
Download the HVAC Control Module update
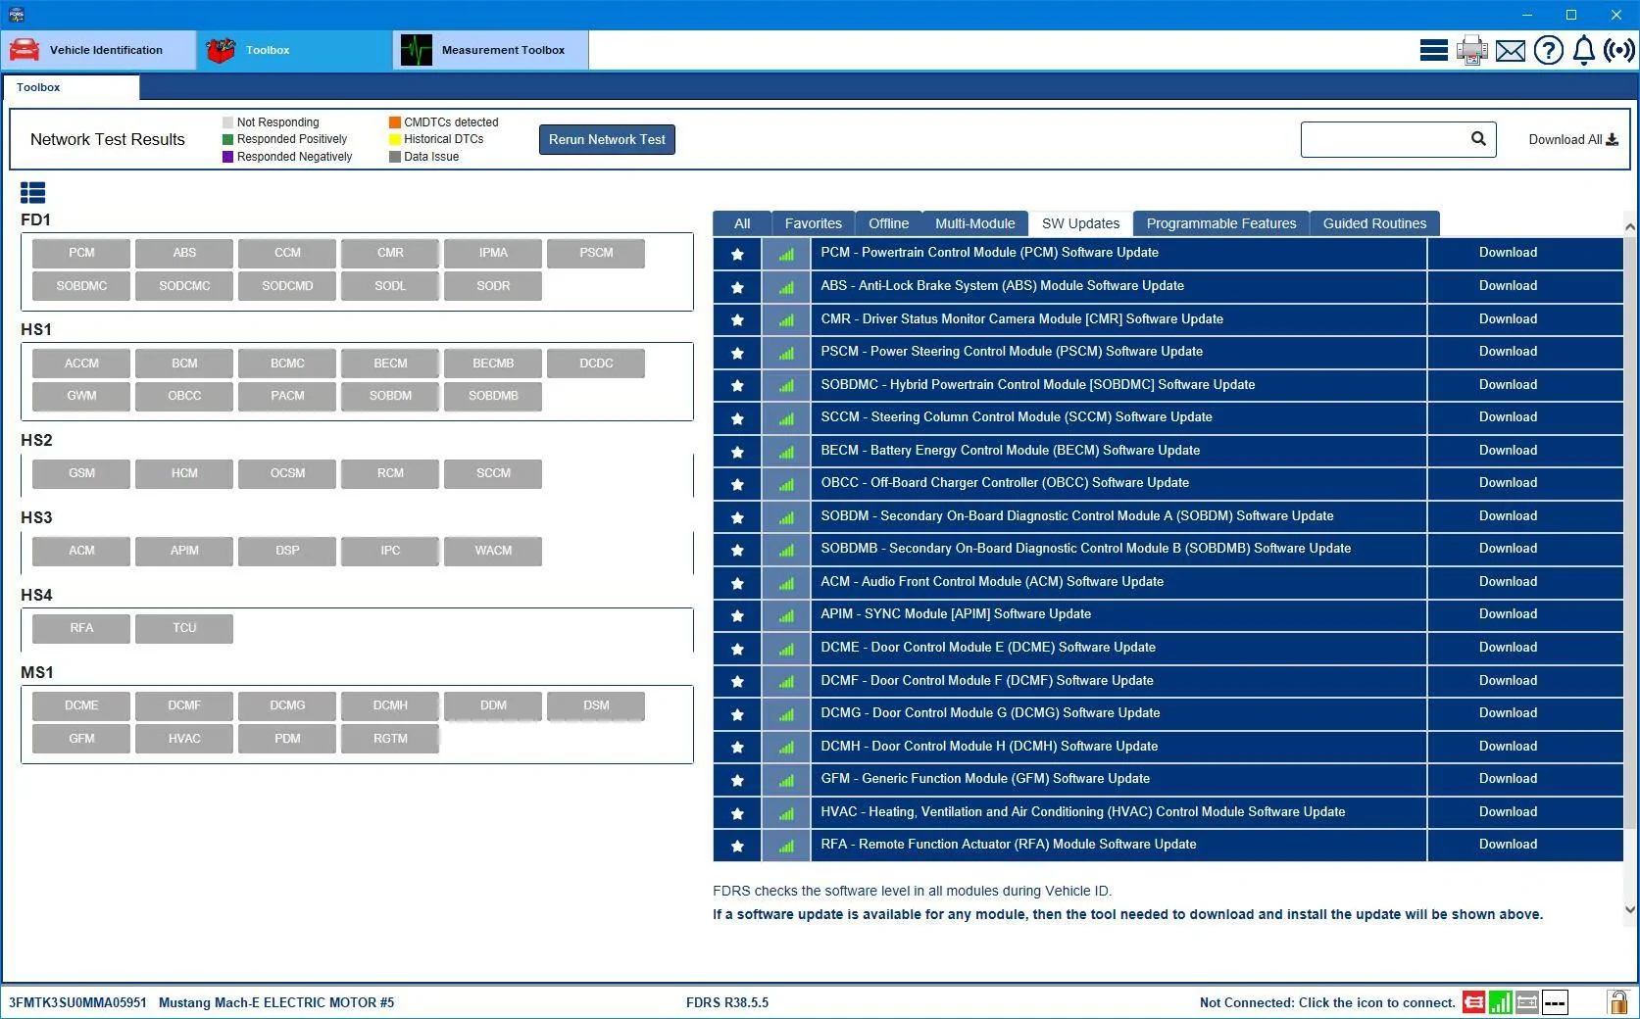1508,812
